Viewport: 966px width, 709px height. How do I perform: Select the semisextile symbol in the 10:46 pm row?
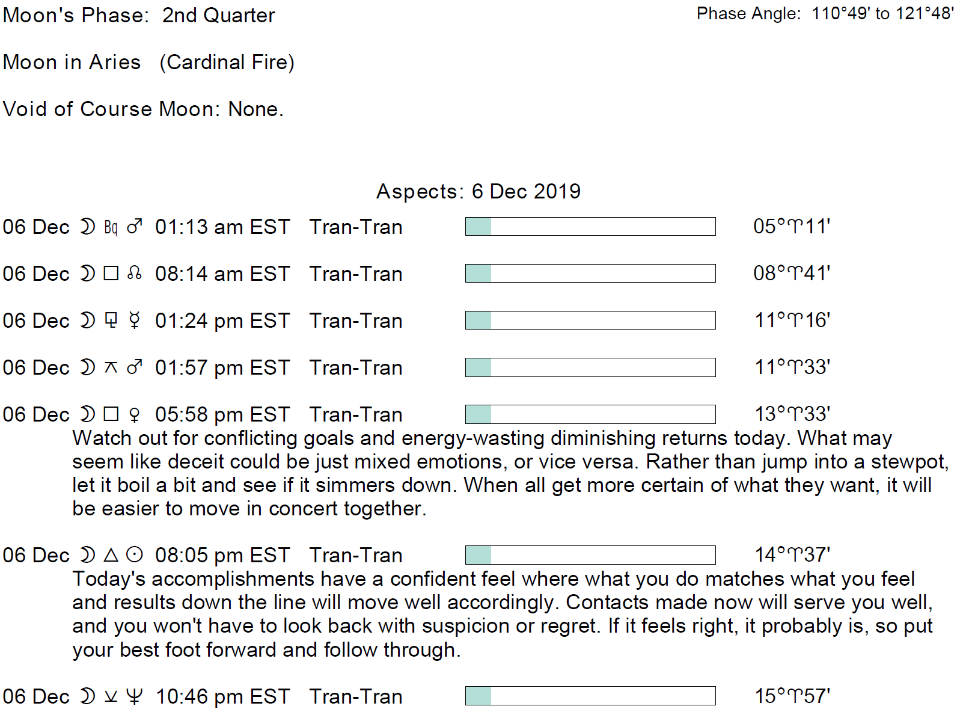pos(111,696)
